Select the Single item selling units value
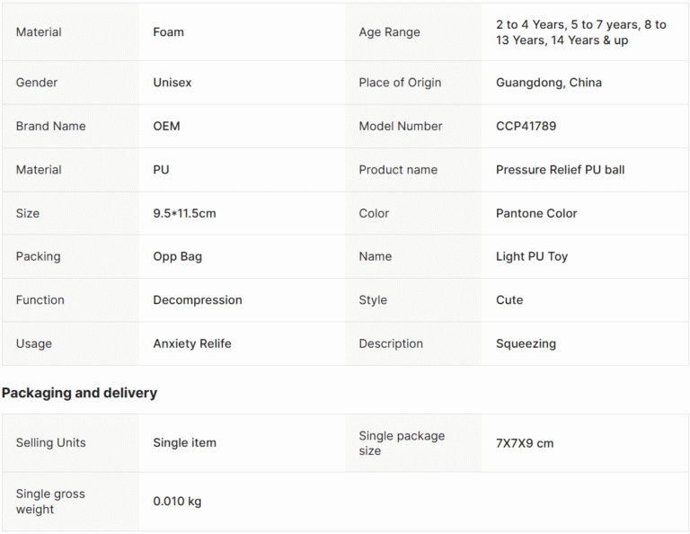 (x=184, y=443)
